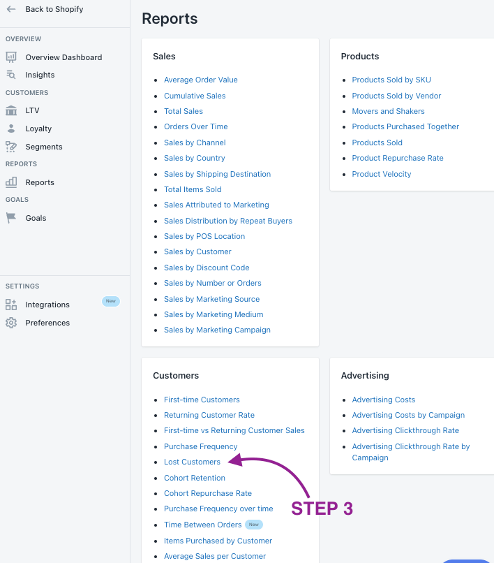Open the Overview Dashboard icon

tap(11, 57)
